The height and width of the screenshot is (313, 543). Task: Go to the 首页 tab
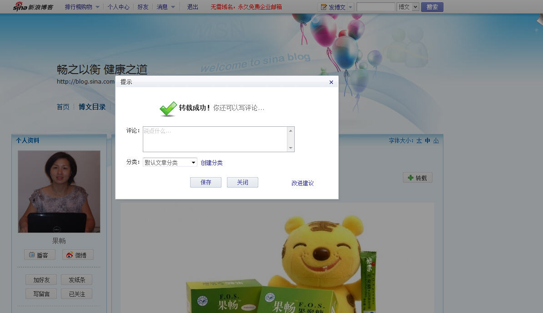63,107
